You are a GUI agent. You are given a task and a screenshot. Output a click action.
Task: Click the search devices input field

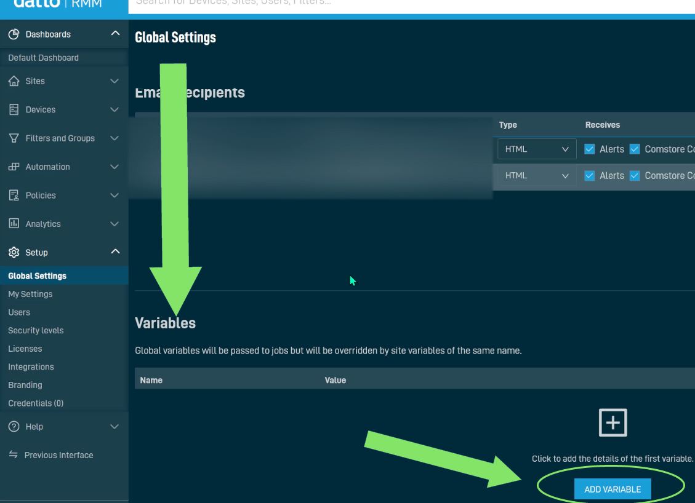pos(412,6)
